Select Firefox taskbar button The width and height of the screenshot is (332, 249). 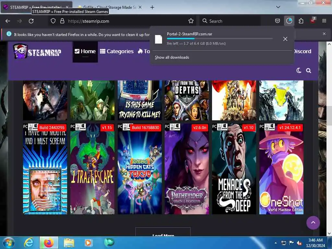pyautogui.click(x=49, y=243)
